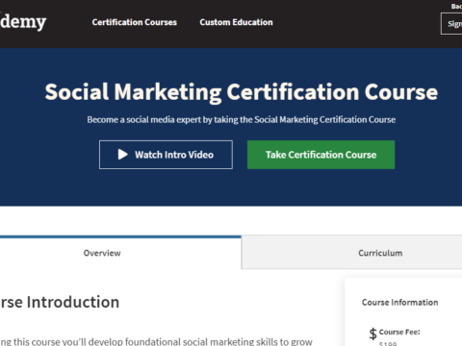Click the 'foundational social marketing skills' paragraph

click(x=156, y=341)
